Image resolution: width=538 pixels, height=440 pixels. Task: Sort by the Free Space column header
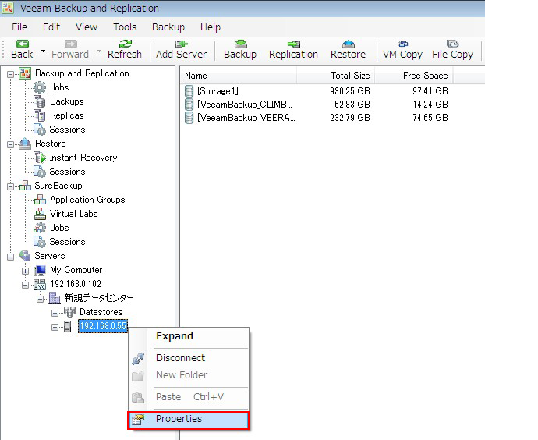pyautogui.click(x=414, y=76)
